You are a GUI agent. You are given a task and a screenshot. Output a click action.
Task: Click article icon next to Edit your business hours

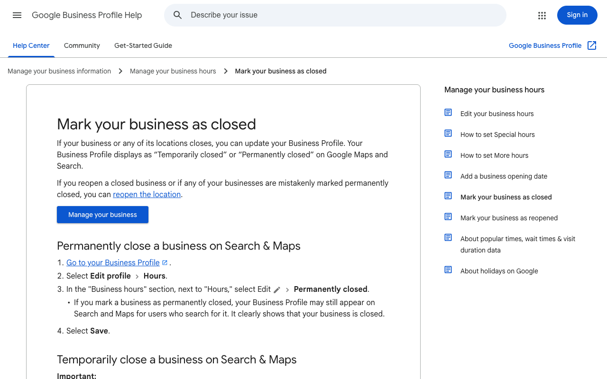[x=448, y=112]
